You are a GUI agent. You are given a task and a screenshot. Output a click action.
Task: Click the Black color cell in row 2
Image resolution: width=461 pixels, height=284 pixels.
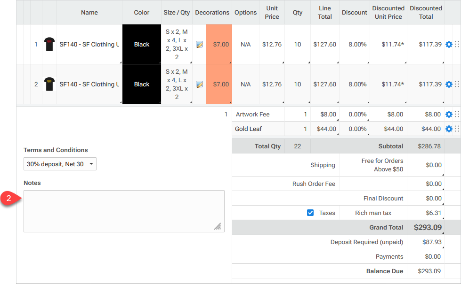click(x=141, y=84)
